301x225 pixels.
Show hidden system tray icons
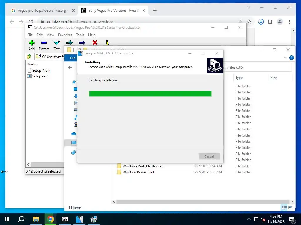coord(249,219)
